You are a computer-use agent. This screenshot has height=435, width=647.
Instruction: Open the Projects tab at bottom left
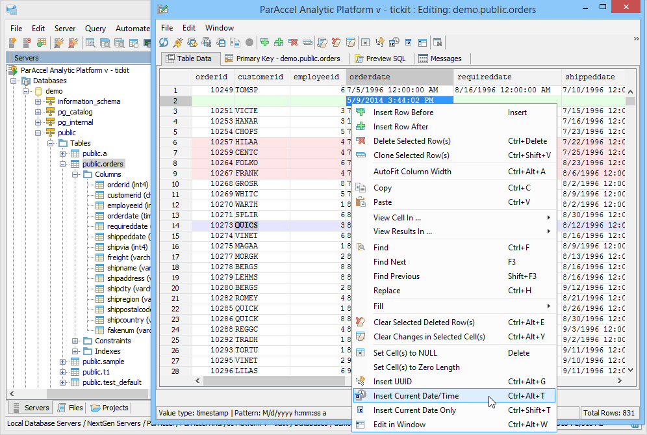[x=109, y=408]
